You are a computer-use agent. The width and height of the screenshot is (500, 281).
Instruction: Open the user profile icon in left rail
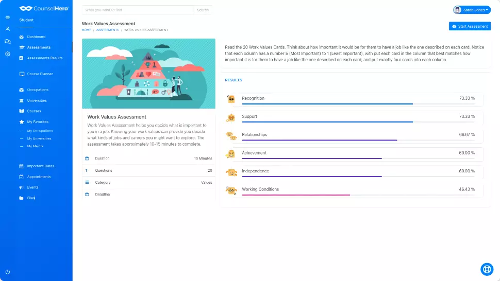point(7,29)
